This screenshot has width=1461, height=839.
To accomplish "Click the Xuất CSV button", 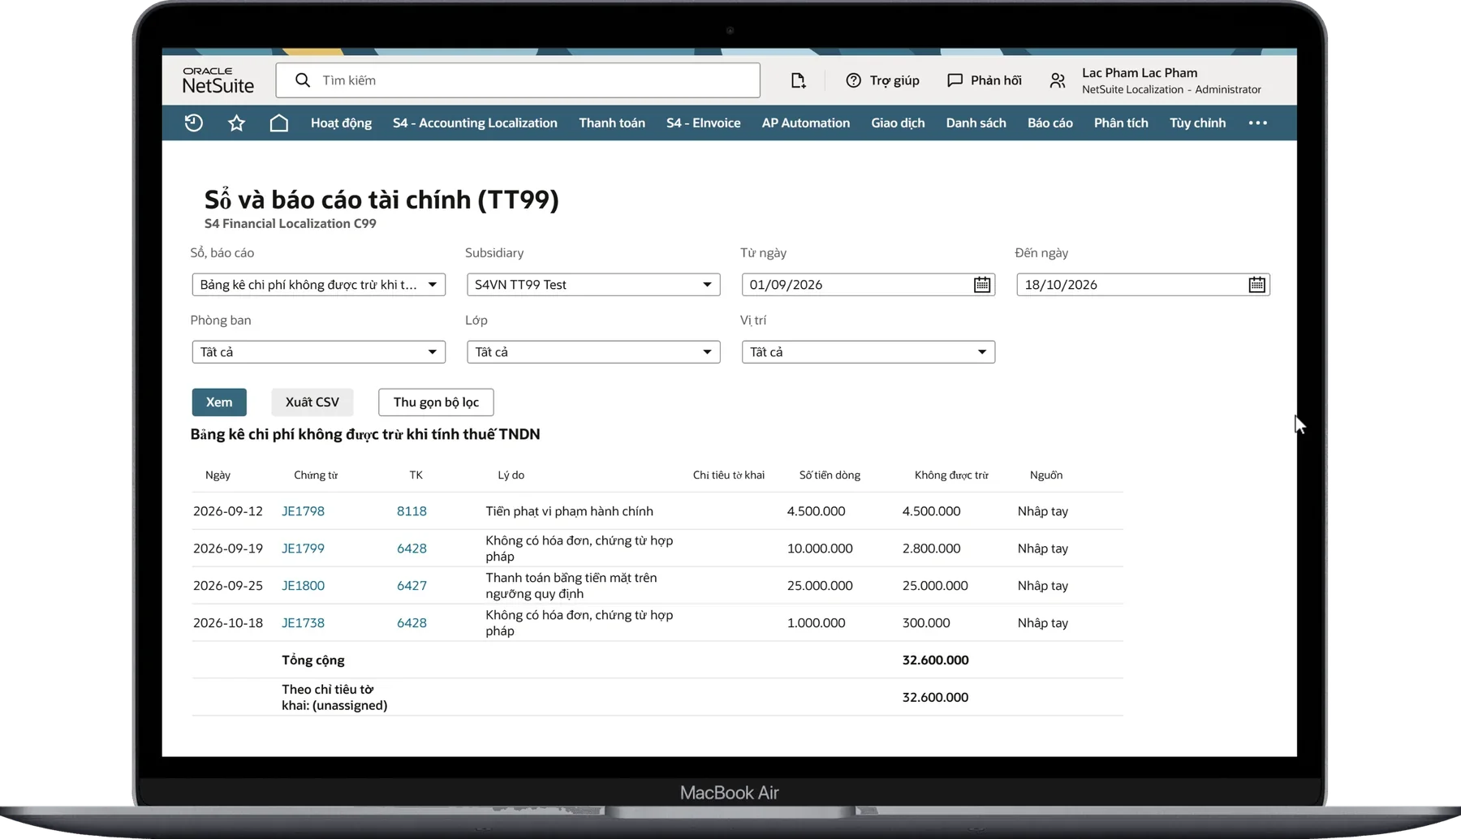I will point(312,402).
